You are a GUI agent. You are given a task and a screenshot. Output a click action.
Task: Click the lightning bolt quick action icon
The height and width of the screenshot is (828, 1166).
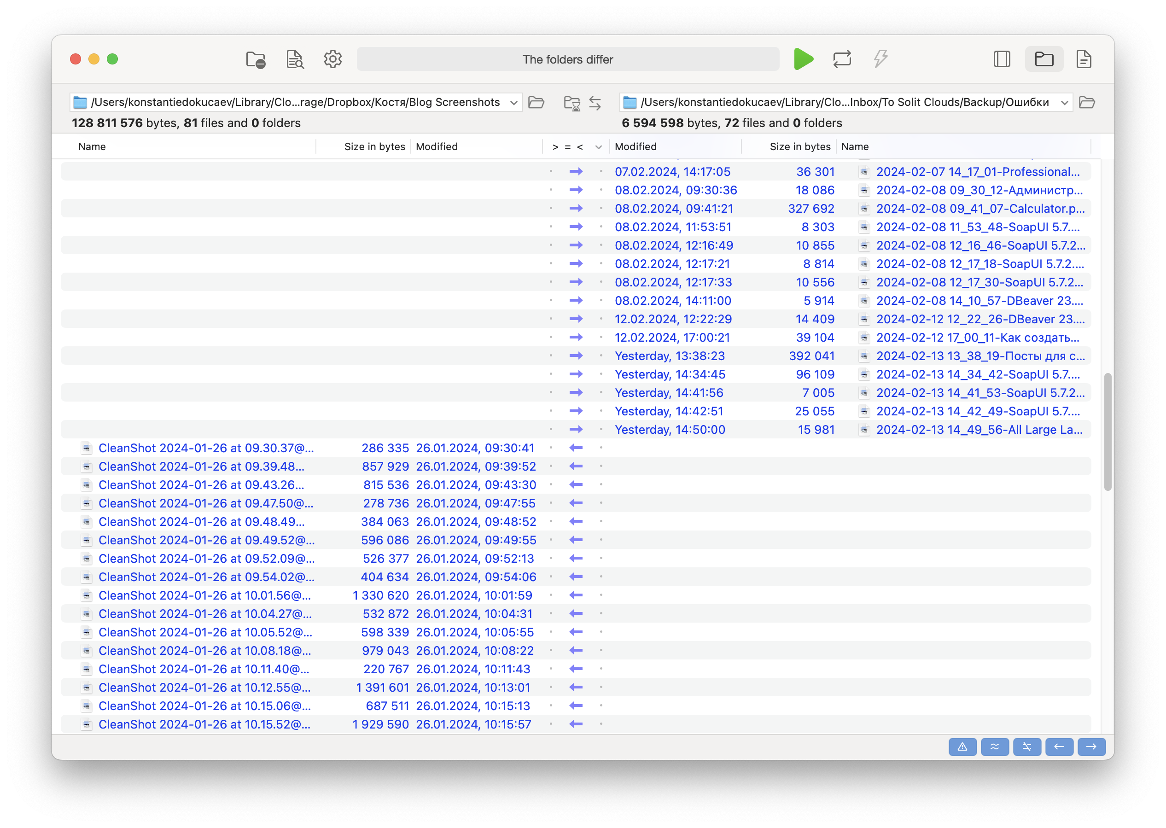880,59
